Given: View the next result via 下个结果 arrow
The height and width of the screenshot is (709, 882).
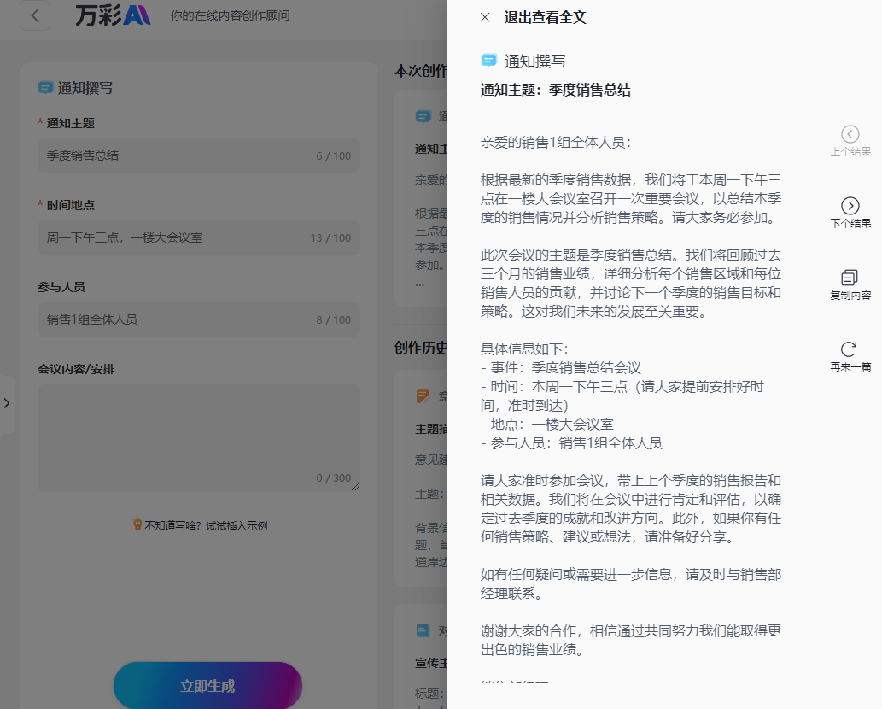Looking at the screenshot, I should click(849, 205).
